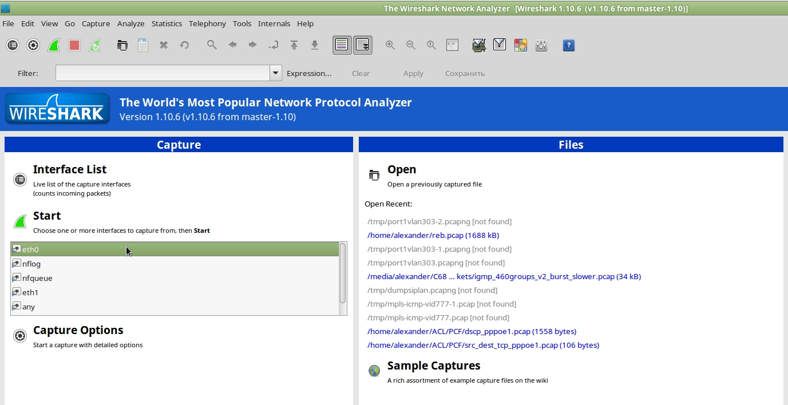Expand the Filter history dropdown arrow
The width and height of the screenshot is (788, 405).
pos(276,73)
